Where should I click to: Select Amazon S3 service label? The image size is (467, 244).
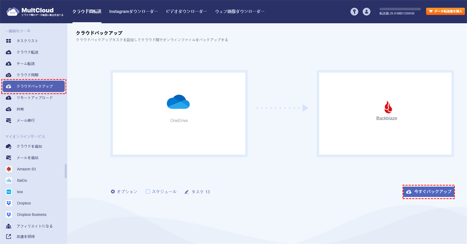[x=26, y=169]
